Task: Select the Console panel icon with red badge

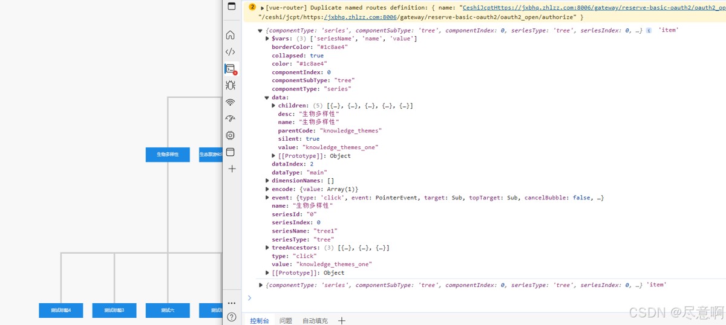Action: point(231,69)
